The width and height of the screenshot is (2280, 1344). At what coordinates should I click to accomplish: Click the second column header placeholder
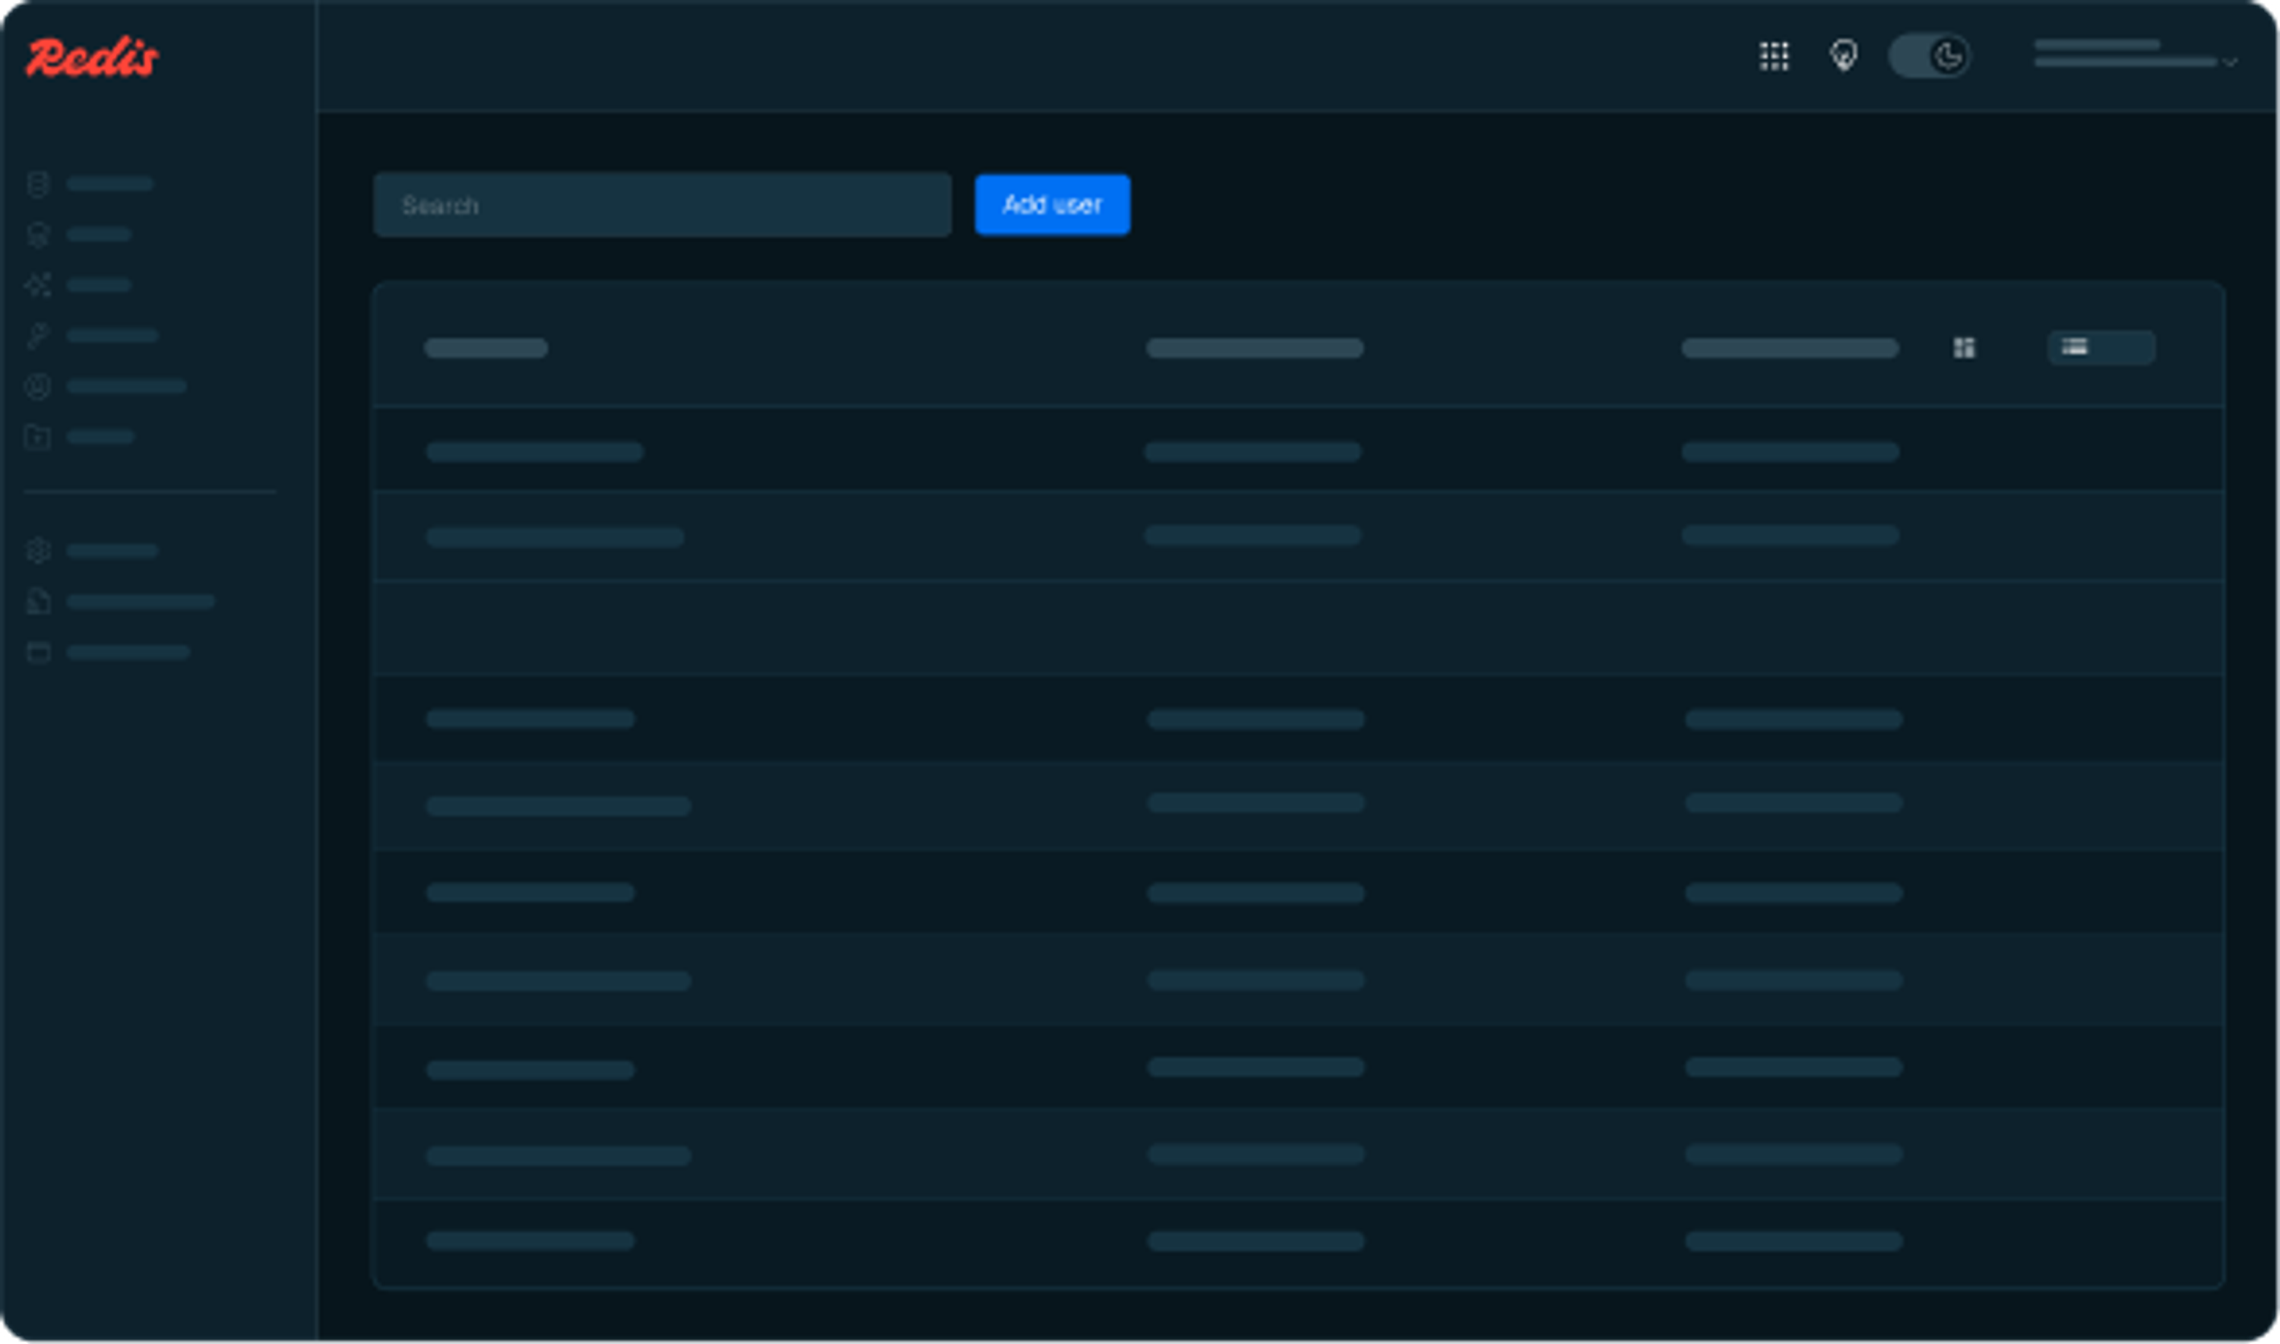(1254, 348)
